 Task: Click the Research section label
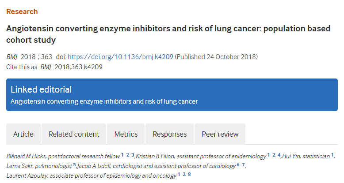[22, 11]
